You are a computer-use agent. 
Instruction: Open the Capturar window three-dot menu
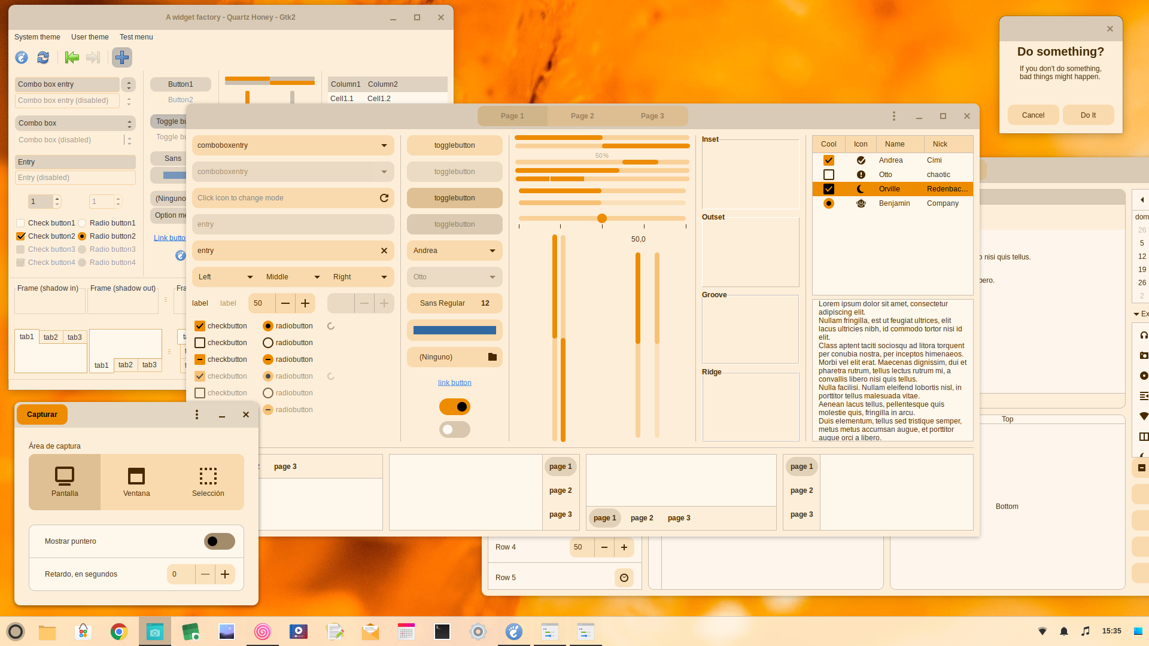pyautogui.click(x=197, y=415)
